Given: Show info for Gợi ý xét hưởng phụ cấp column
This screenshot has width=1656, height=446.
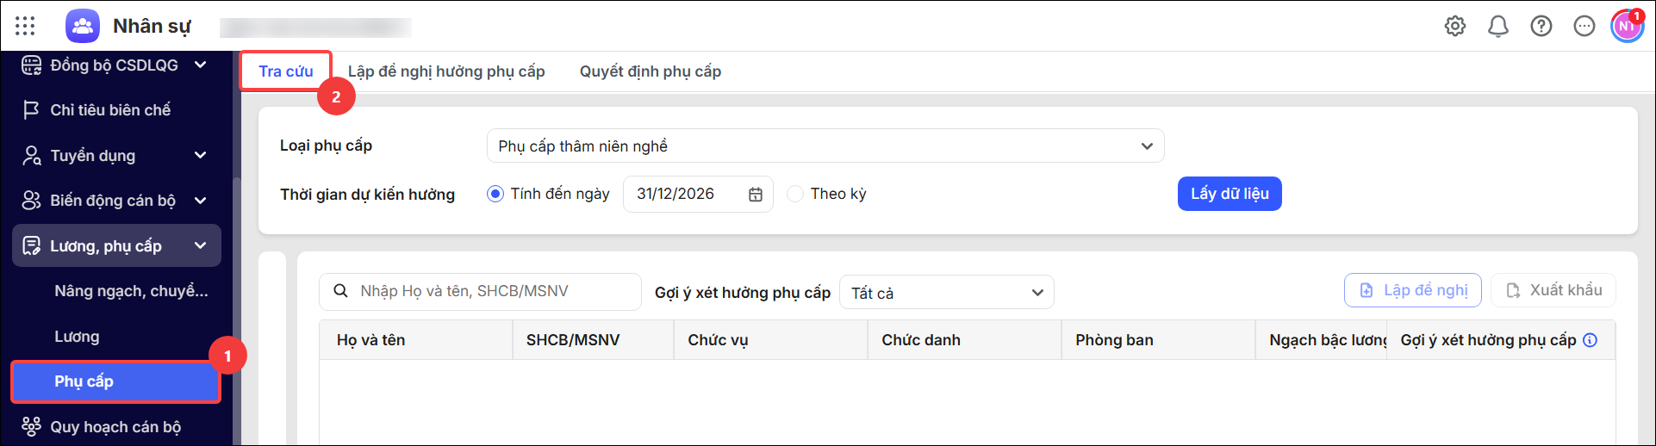Looking at the screenshot, I should (x=1591, y=340).
